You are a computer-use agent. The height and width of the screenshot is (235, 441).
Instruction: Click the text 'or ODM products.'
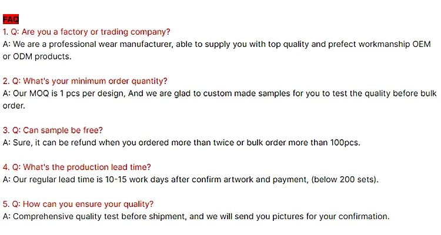(37, 56)
